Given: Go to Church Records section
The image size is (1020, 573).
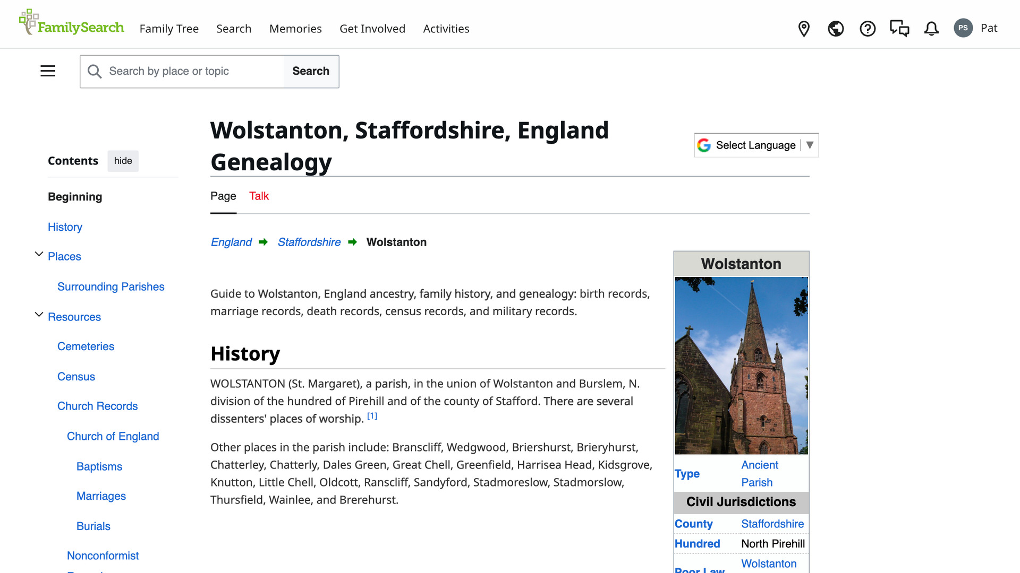Looking at the screenshot, I should click(97, 406).
